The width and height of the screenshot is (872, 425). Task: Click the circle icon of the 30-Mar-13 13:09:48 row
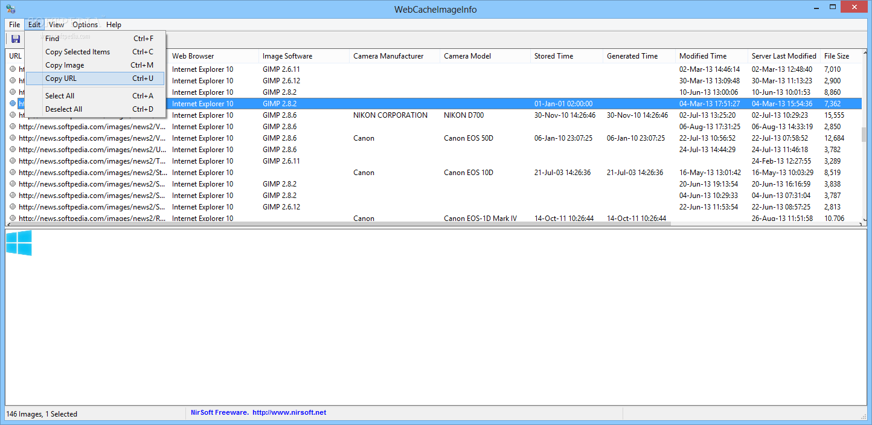[x=13, y=81]
